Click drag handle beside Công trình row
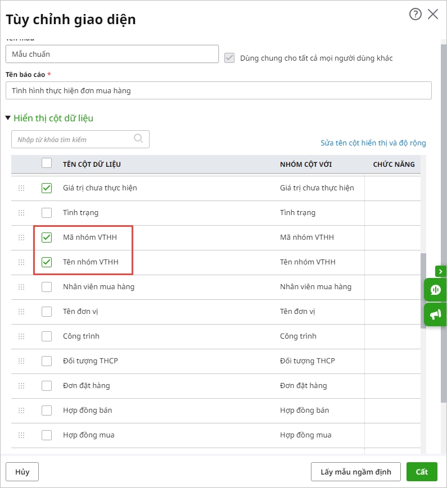Image resolution: width=447 pixels, height=488 pixels. point(21,336)
